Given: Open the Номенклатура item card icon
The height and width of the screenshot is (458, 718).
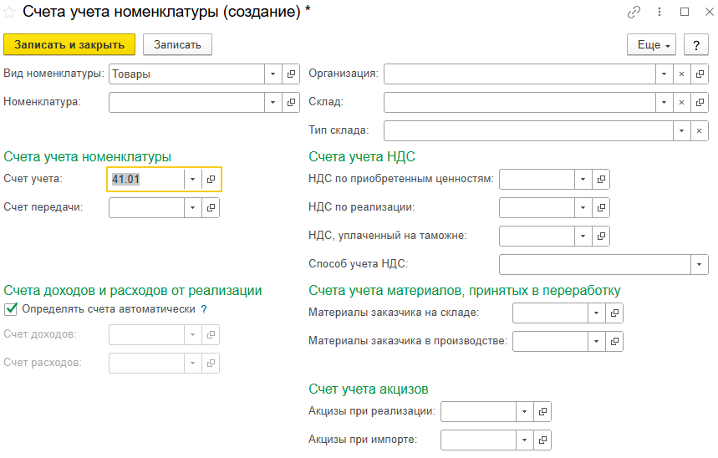Looking at the screenshot, I should click(x=291, y=102).
